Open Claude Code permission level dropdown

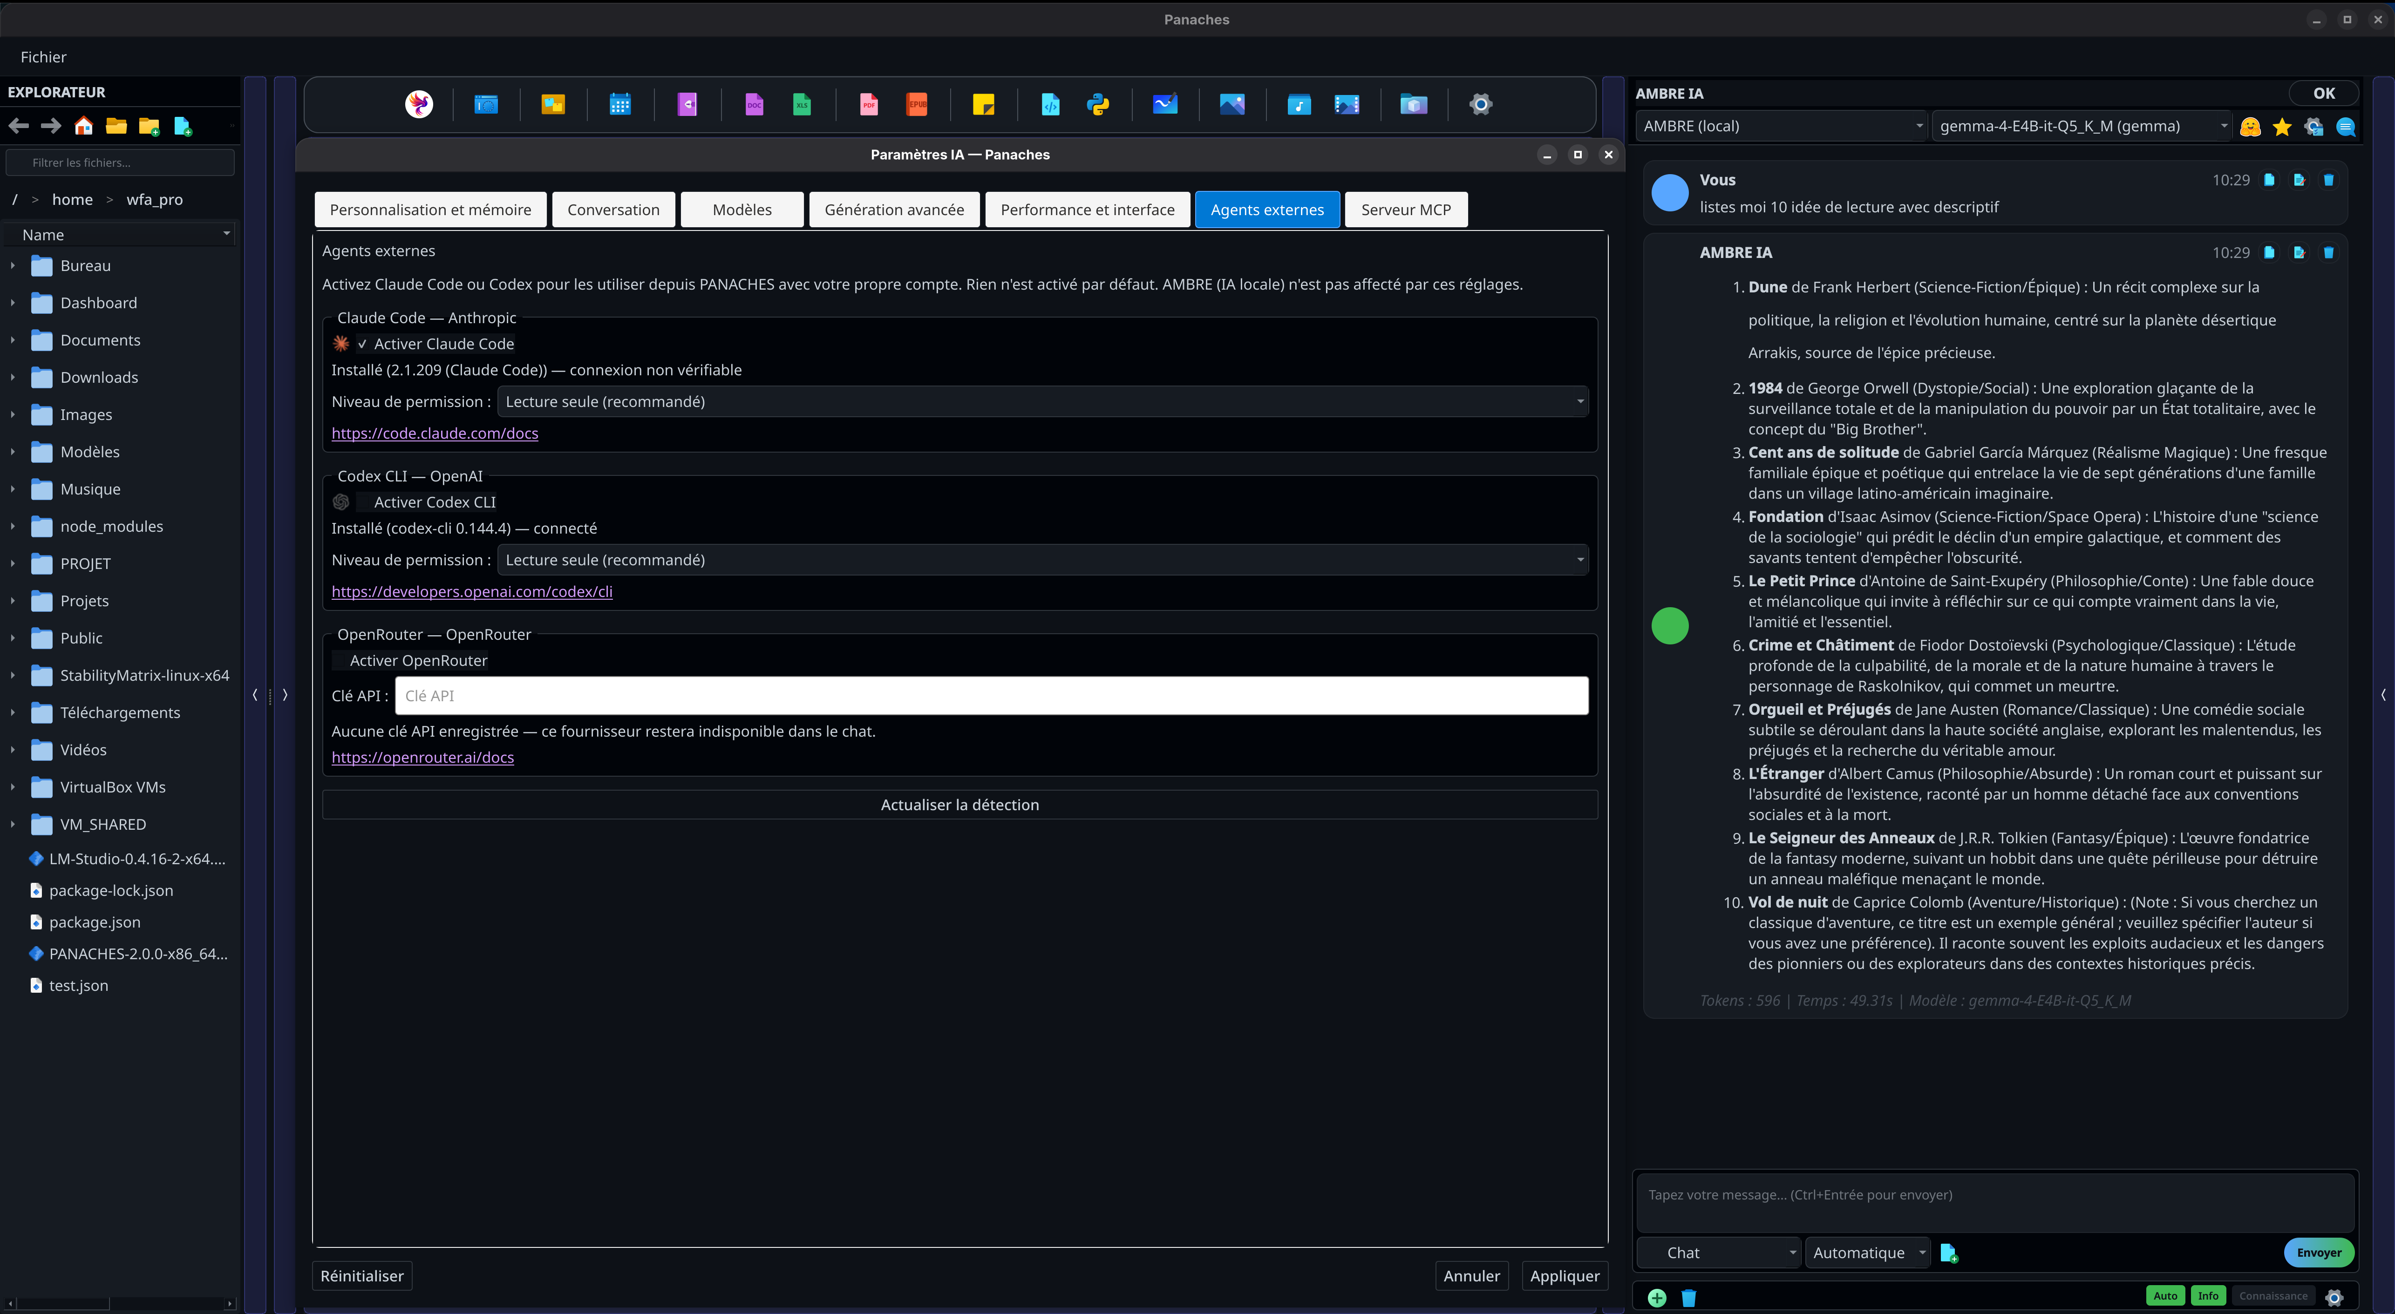(x=1042, y=401)
